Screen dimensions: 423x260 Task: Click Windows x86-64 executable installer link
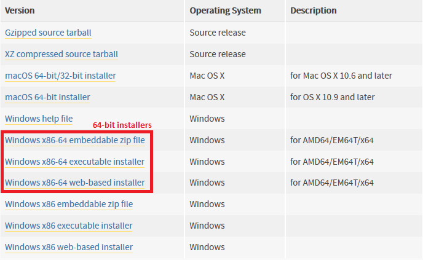click(75, 162)
